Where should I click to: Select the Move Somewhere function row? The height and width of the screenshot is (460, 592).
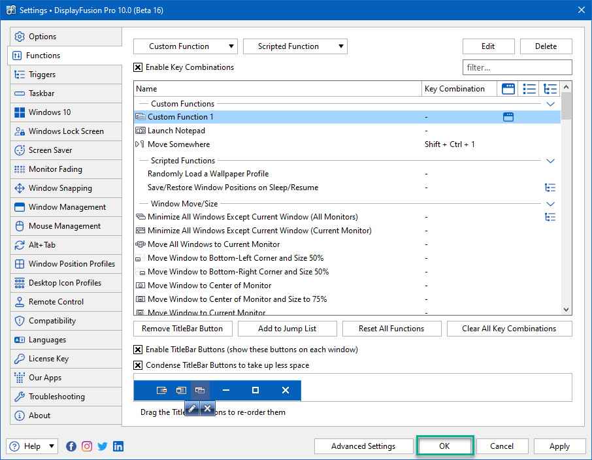pos(347,144)
